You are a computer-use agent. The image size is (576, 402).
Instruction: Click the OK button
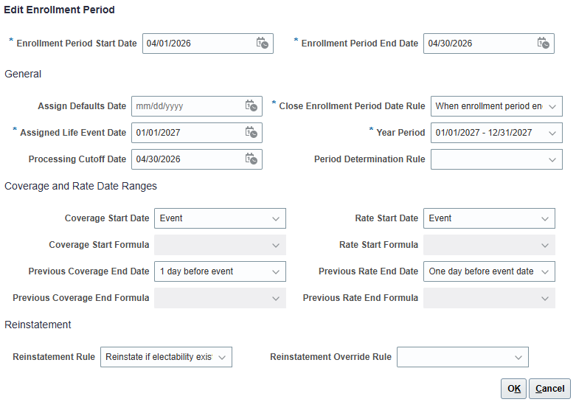pyautogui.click(x=513, y=389)
